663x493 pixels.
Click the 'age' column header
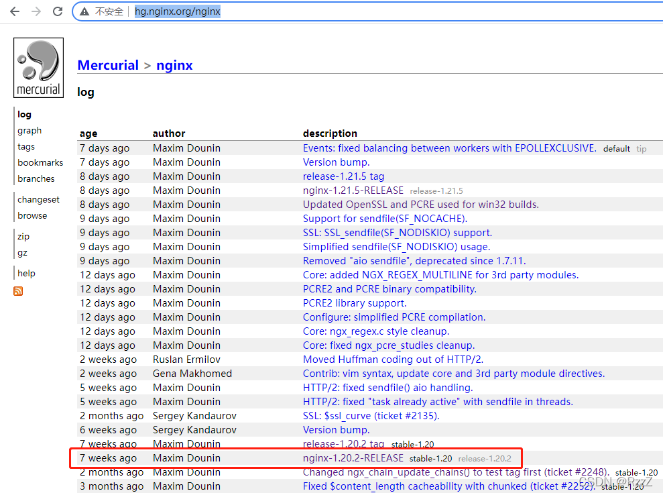pyautogui.click(x=88, y=133)
